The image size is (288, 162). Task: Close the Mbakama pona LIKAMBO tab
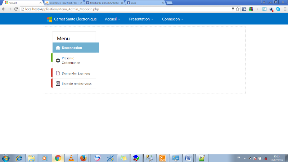[122, 3]
